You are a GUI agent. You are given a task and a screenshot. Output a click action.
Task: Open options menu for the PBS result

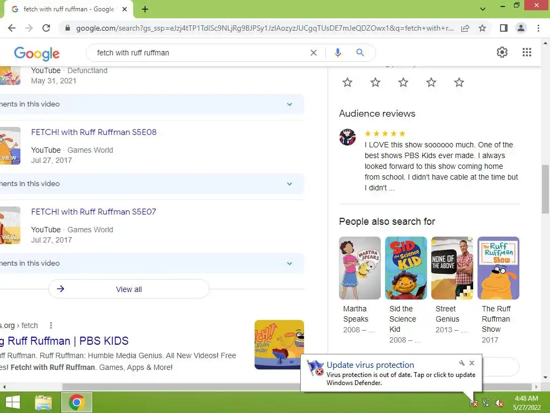click(51, 325)
